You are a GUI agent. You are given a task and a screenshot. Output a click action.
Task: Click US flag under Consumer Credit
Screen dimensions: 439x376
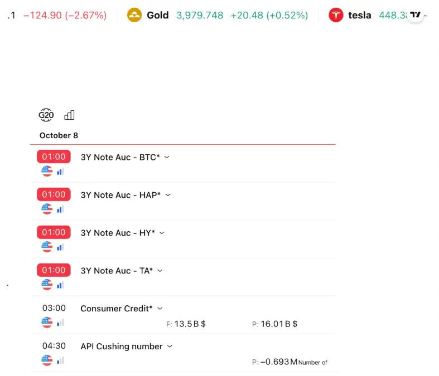47,323
